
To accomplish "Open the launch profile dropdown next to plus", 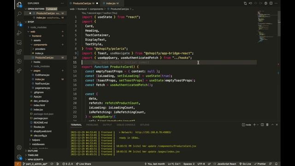I will point(258,125).
